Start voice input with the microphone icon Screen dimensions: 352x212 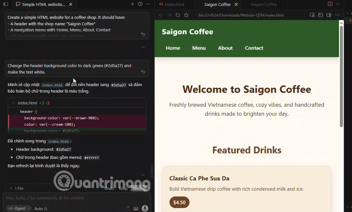point(145,208)
